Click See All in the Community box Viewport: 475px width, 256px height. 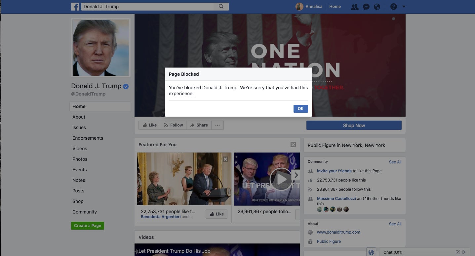[x=395, y=162]
